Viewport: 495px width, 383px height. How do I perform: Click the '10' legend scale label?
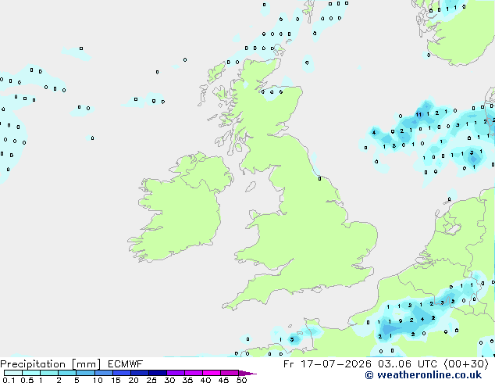(98, 380)
